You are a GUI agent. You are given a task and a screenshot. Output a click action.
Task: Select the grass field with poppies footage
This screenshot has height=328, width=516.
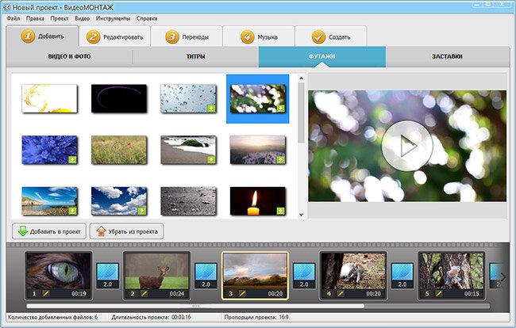[x=119, y=150]
